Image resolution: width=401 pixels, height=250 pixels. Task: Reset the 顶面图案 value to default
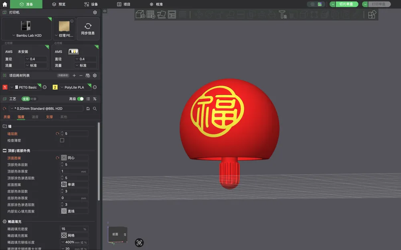57,158
